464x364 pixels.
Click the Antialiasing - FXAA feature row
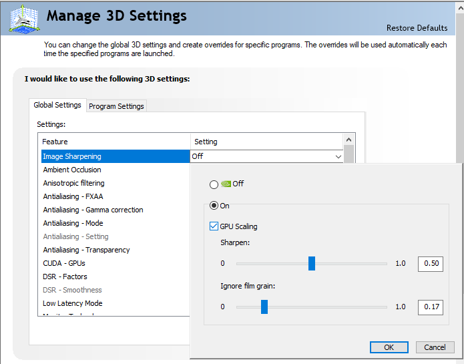point(73,196)
